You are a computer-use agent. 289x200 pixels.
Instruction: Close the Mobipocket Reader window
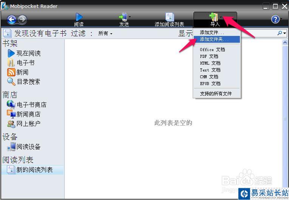[284, 6]
